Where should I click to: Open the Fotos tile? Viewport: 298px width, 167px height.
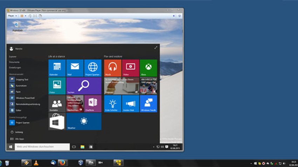tap(57, 86)
